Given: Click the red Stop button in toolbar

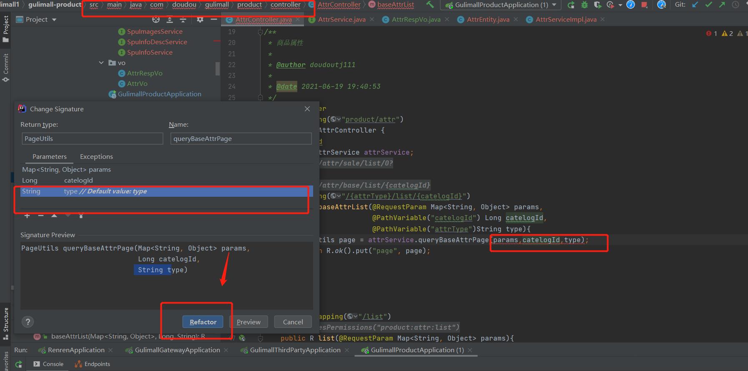Looking at the screenshot, I should (x=644, y=5).
